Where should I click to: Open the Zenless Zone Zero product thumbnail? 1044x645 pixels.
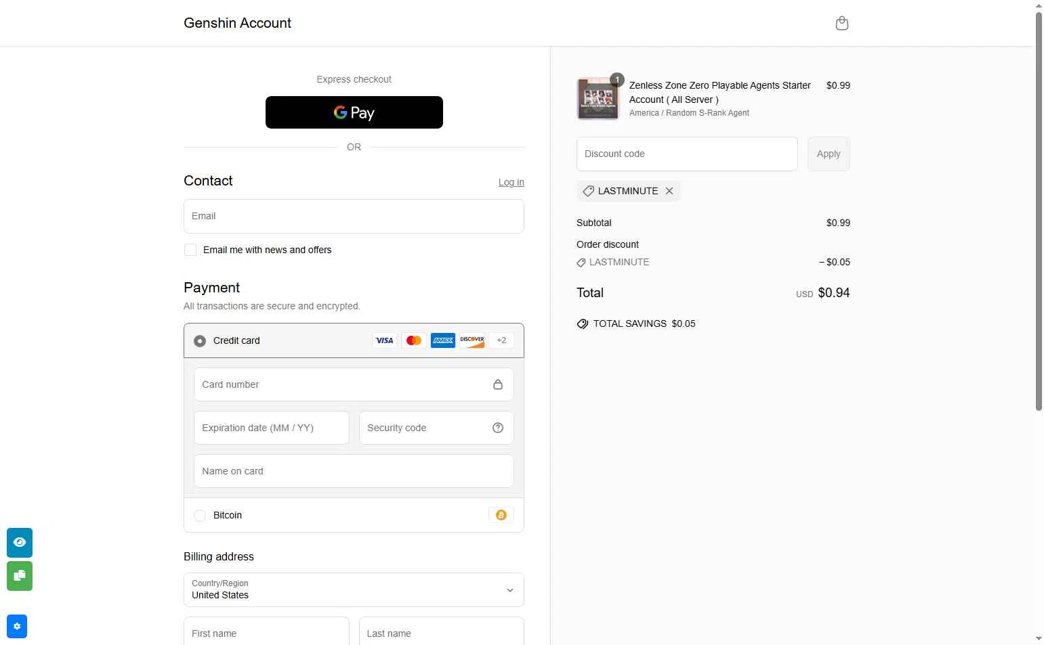coord(598,99)
